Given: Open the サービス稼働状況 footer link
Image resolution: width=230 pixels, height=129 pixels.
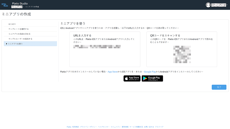Looking at the screenshot, I should tap(136, 127).
